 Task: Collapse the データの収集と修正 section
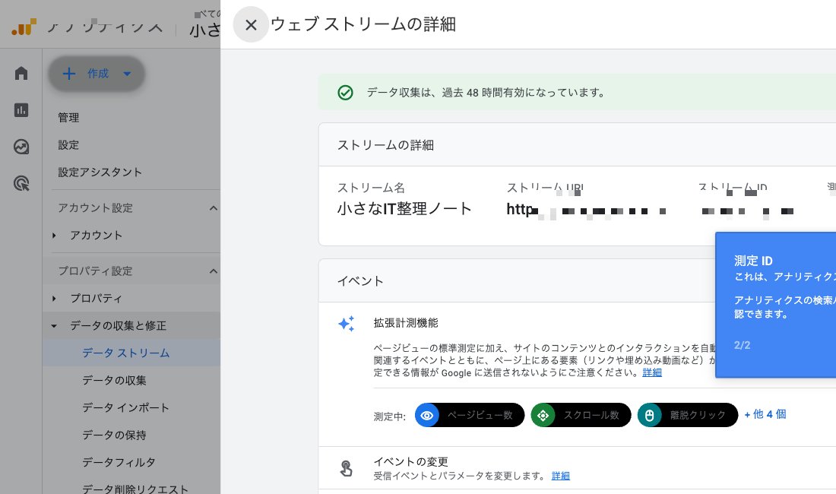[53, 325]
